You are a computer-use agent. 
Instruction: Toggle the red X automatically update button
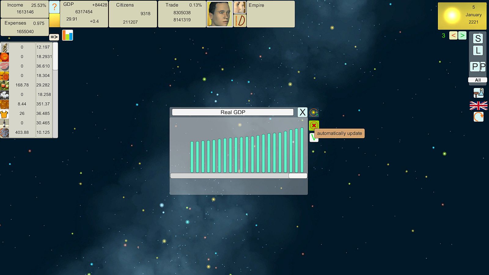314,125
